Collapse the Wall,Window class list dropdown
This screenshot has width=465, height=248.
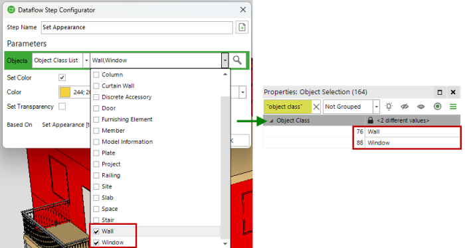[x=225, y=60]
